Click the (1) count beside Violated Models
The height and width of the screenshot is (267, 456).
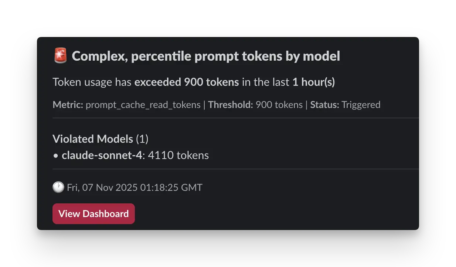tap(143, 139)
